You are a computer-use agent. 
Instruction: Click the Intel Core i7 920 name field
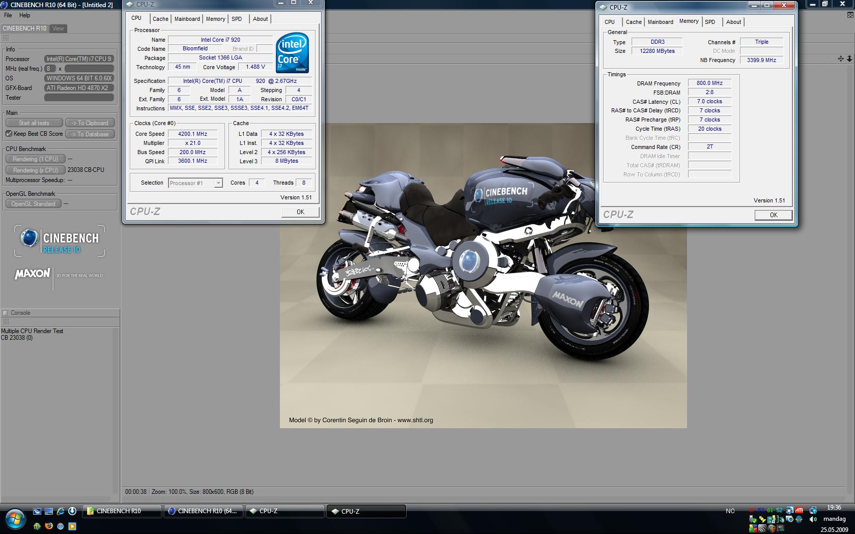tap(220, 40)
